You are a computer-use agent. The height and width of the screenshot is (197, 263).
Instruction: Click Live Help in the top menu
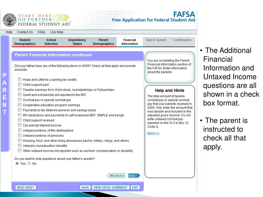pyautogui.click(x=57, y=32)
